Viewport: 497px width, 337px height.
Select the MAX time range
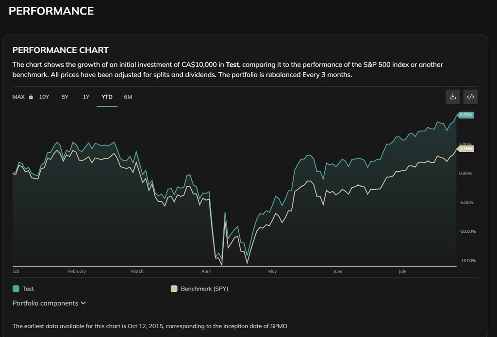(18, 97)
